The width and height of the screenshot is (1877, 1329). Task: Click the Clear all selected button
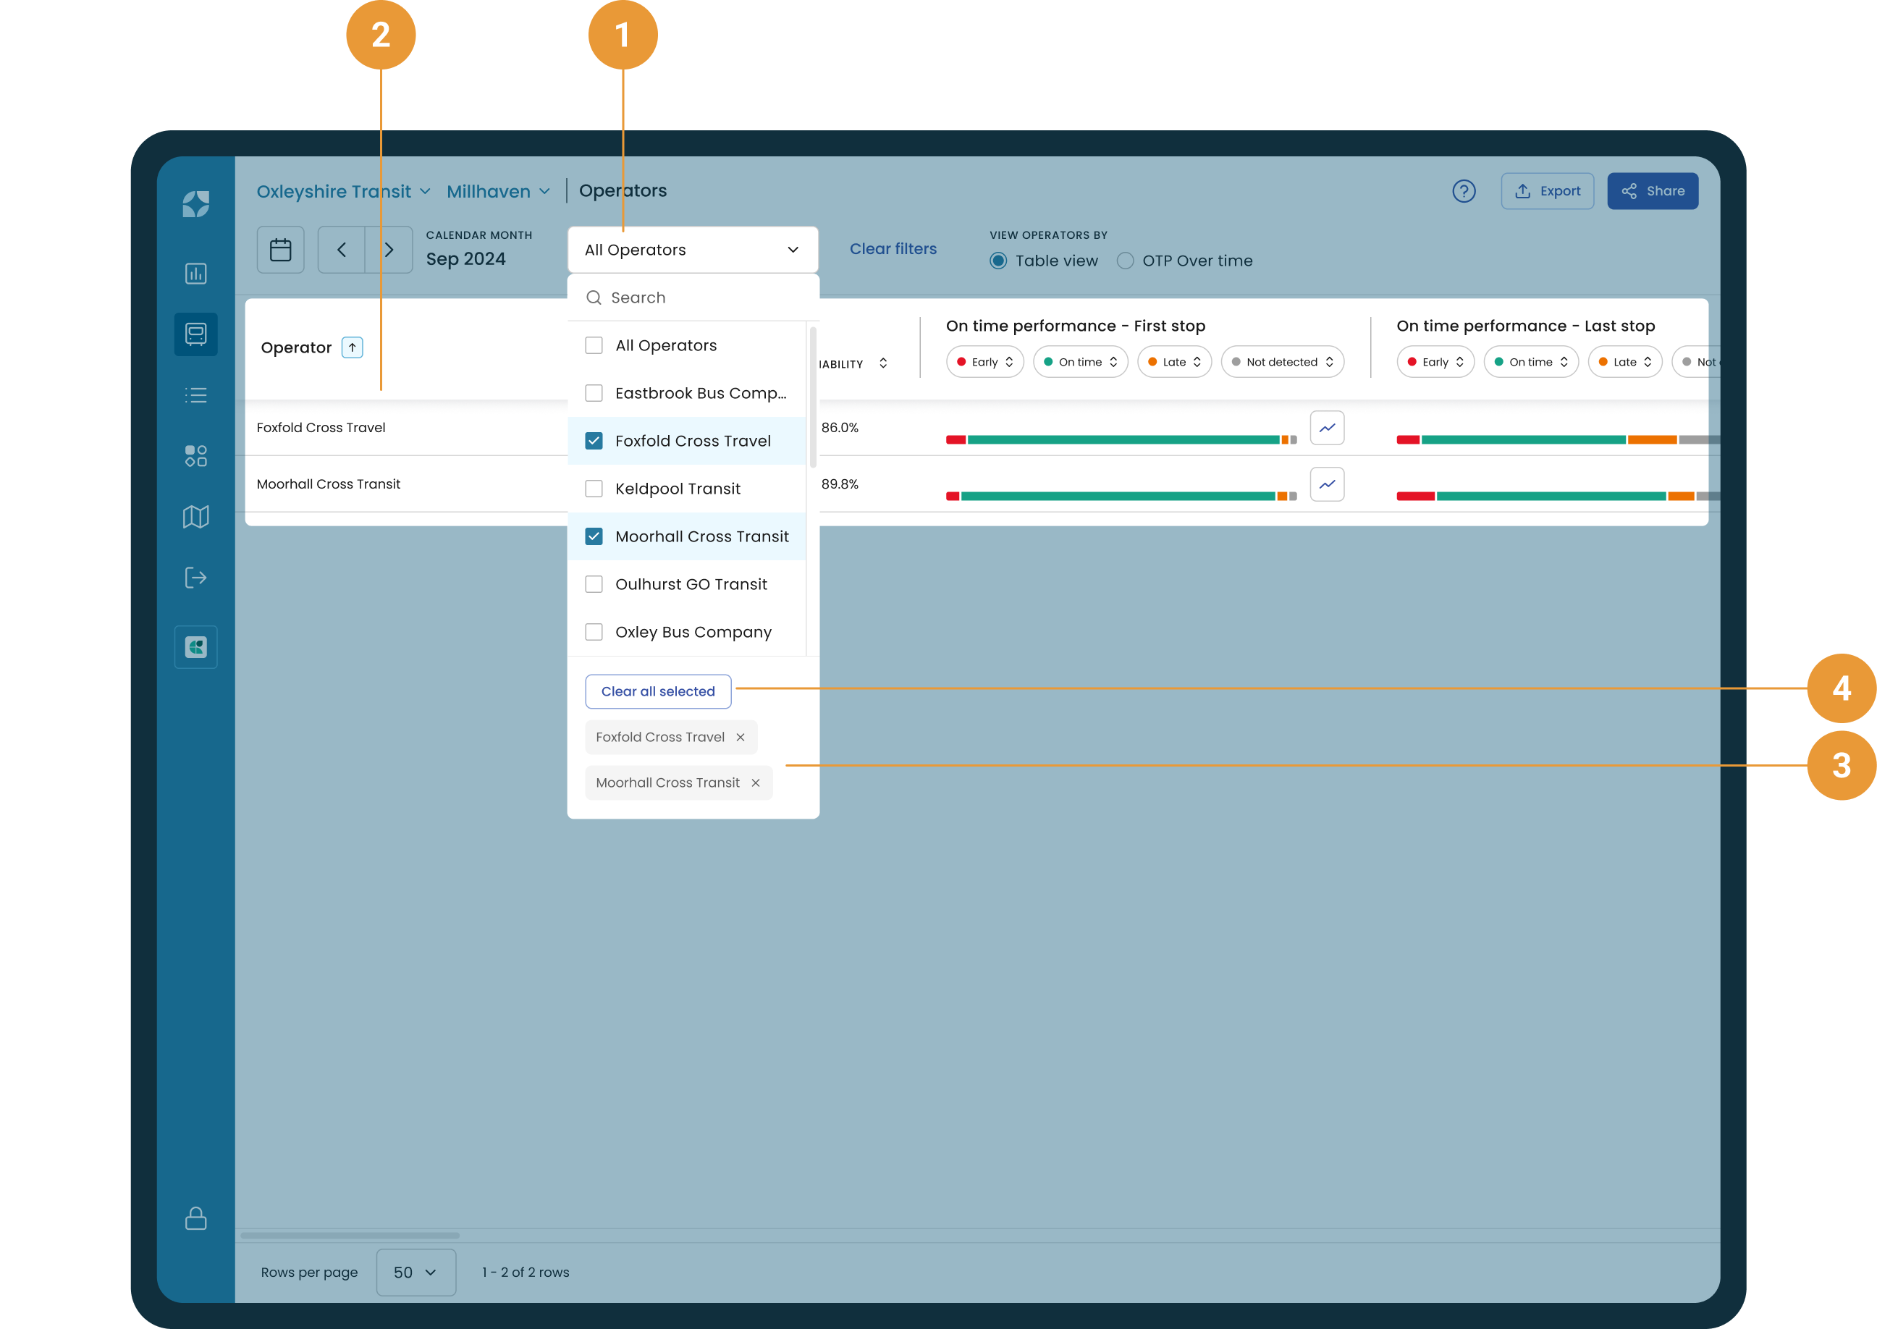[x=658, y=691]
